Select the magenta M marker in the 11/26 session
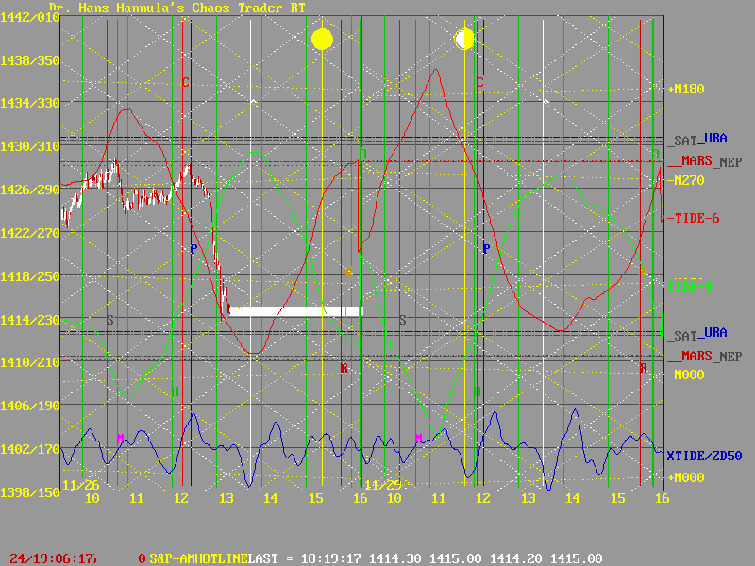This screenshot has height=566, width=755. (x=121, y=438)
